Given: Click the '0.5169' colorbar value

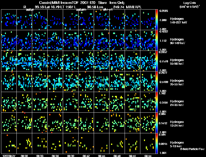Looking at the screenshot, I should click(x=164, y=82).
